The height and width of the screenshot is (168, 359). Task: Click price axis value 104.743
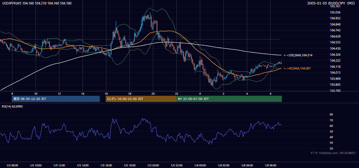coord(335,30)
